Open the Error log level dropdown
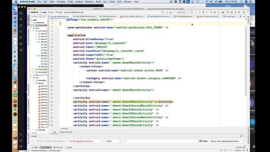Image resolution: width=270 pixels, height=152 pixels. pos(113,141)
